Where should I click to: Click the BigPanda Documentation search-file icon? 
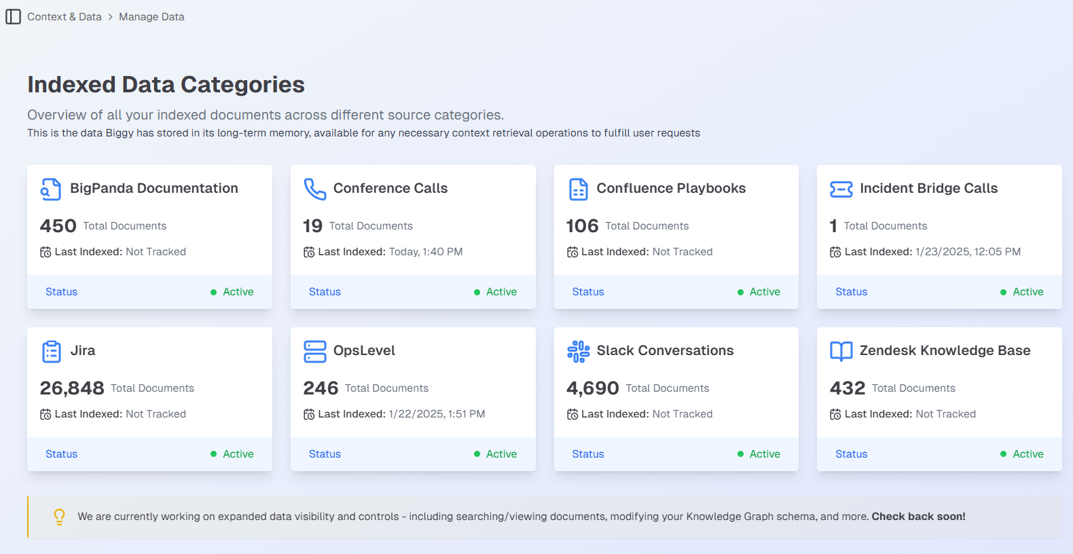point(51,189)
